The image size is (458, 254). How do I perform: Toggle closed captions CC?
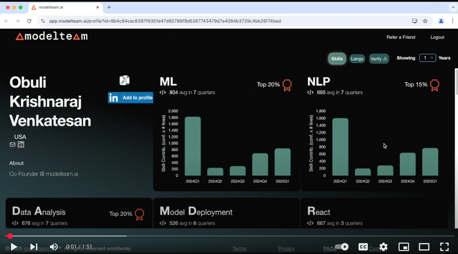[363, 247]
